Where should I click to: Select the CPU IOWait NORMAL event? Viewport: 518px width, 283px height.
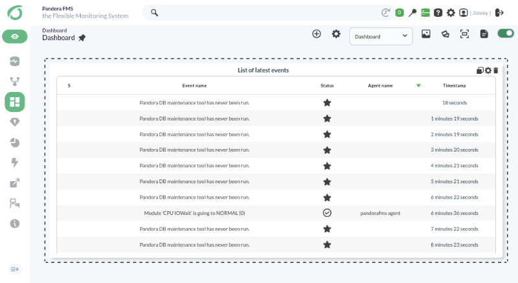(194, 213)
